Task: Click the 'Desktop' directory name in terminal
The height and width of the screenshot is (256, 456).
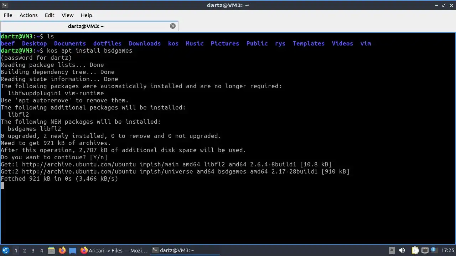Action: [x=35, y=43]
